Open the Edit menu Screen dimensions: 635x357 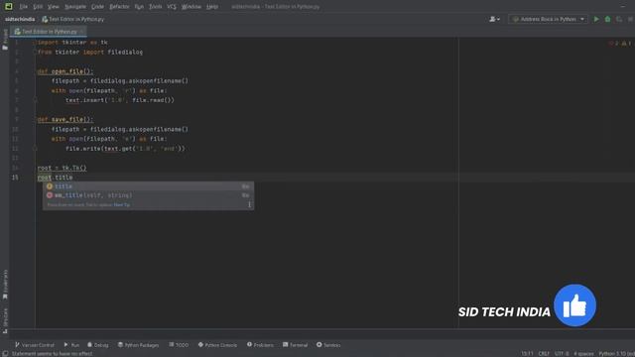click(x=38, y=7)
